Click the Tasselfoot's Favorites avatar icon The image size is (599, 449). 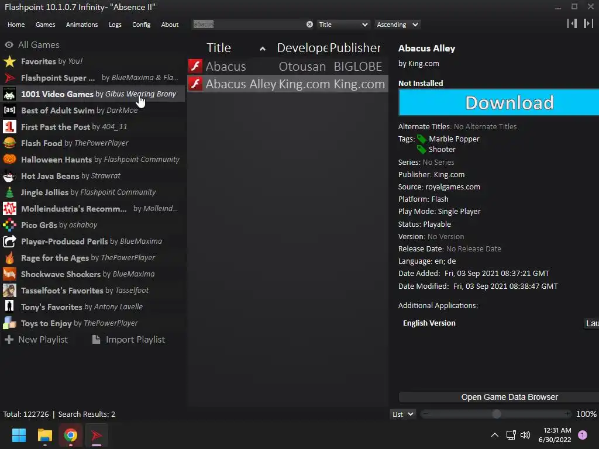coord(9,291)
